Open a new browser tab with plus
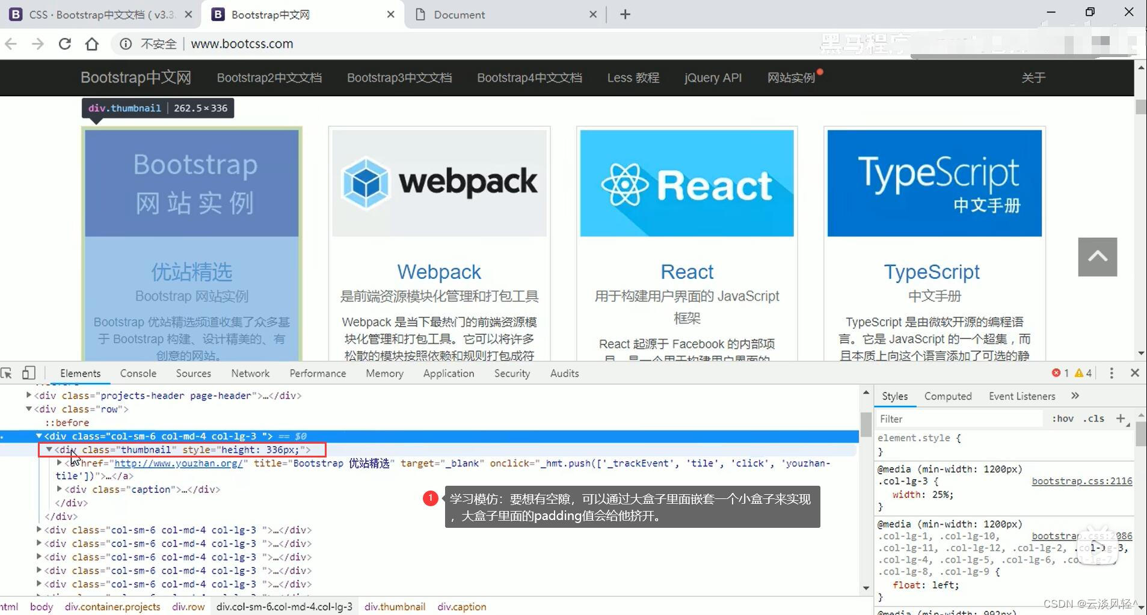This screenshot has height=615, width=1147. [625, 14]
